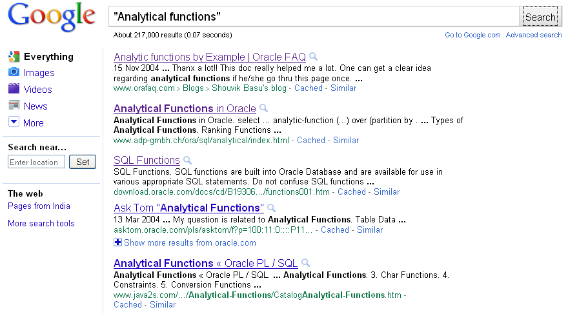Click the magnifier preview icon beside Oracle FAQ result
Image resolution: width=588 pixels, height=314 pixels.
coord(314,57)
